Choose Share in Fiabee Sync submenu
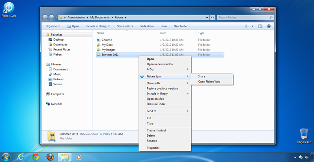Viewport: 314px width, 162px height. point(211,76)
